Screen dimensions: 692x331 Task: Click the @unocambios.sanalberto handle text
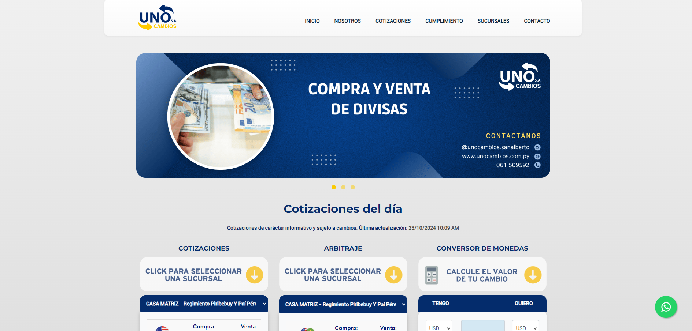pos(495,147)
